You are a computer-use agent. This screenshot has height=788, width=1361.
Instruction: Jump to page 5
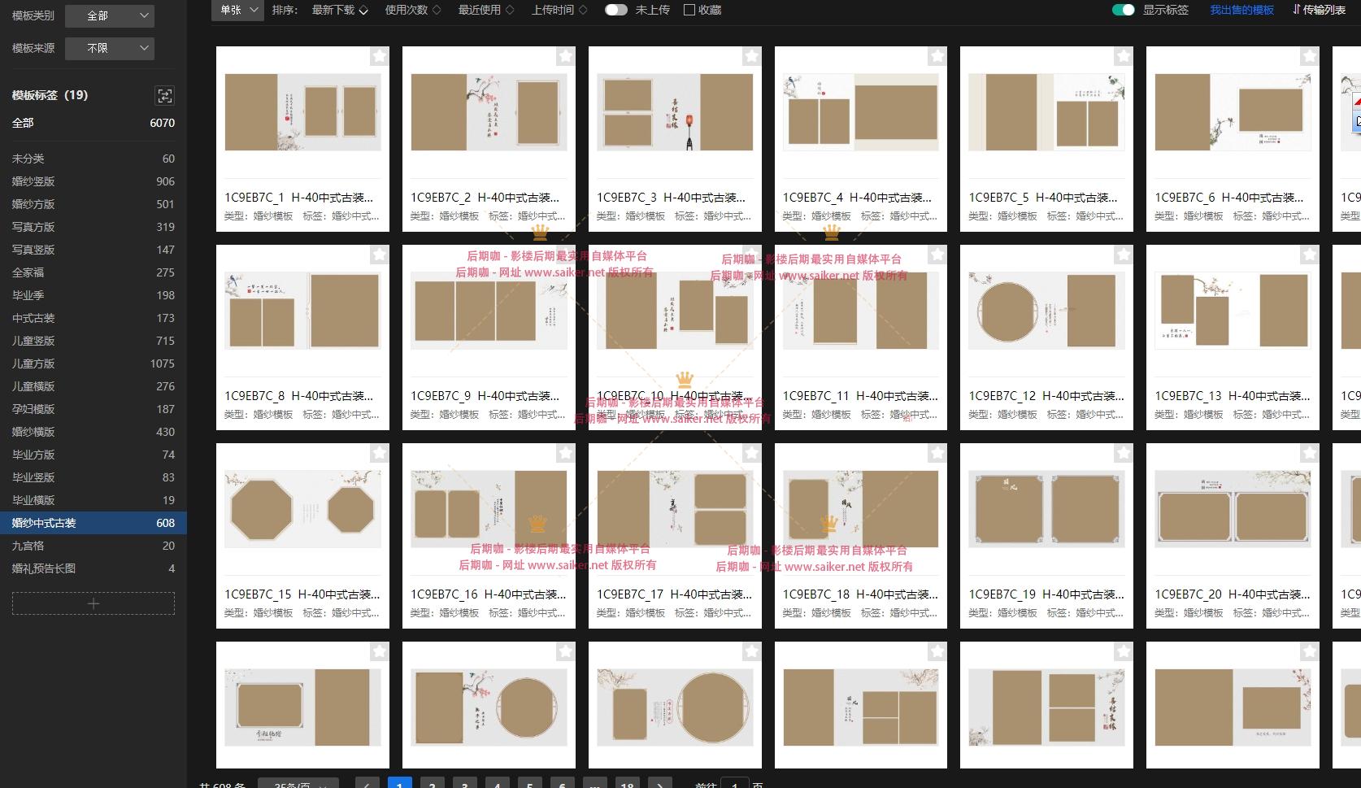click(529, 784)
